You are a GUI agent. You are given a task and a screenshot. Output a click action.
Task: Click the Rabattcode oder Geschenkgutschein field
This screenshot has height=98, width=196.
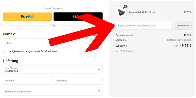point(144,25)
